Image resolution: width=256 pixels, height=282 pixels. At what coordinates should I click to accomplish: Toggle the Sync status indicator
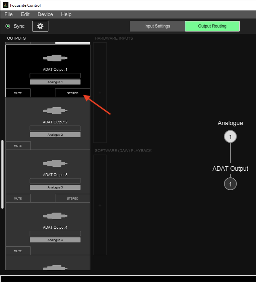[8, 26]
